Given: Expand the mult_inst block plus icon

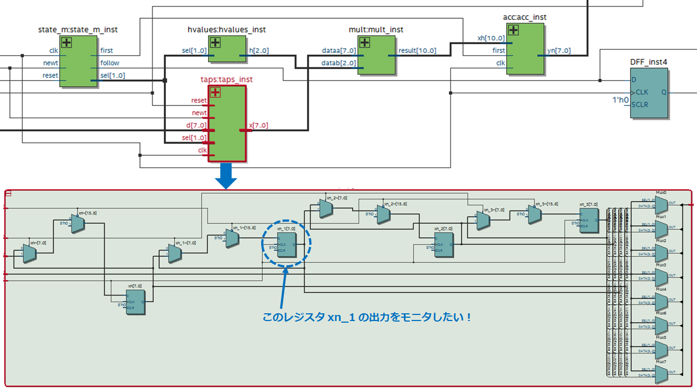Looking at the screenshot, I should pos(365,43).
